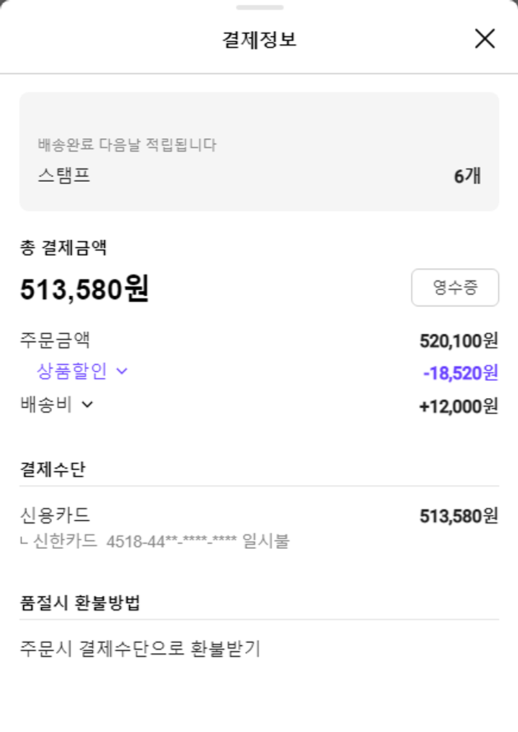Click the bold 513,580원 total amount
This screenshot has width=518, height=732.
(x=84, y=290)
